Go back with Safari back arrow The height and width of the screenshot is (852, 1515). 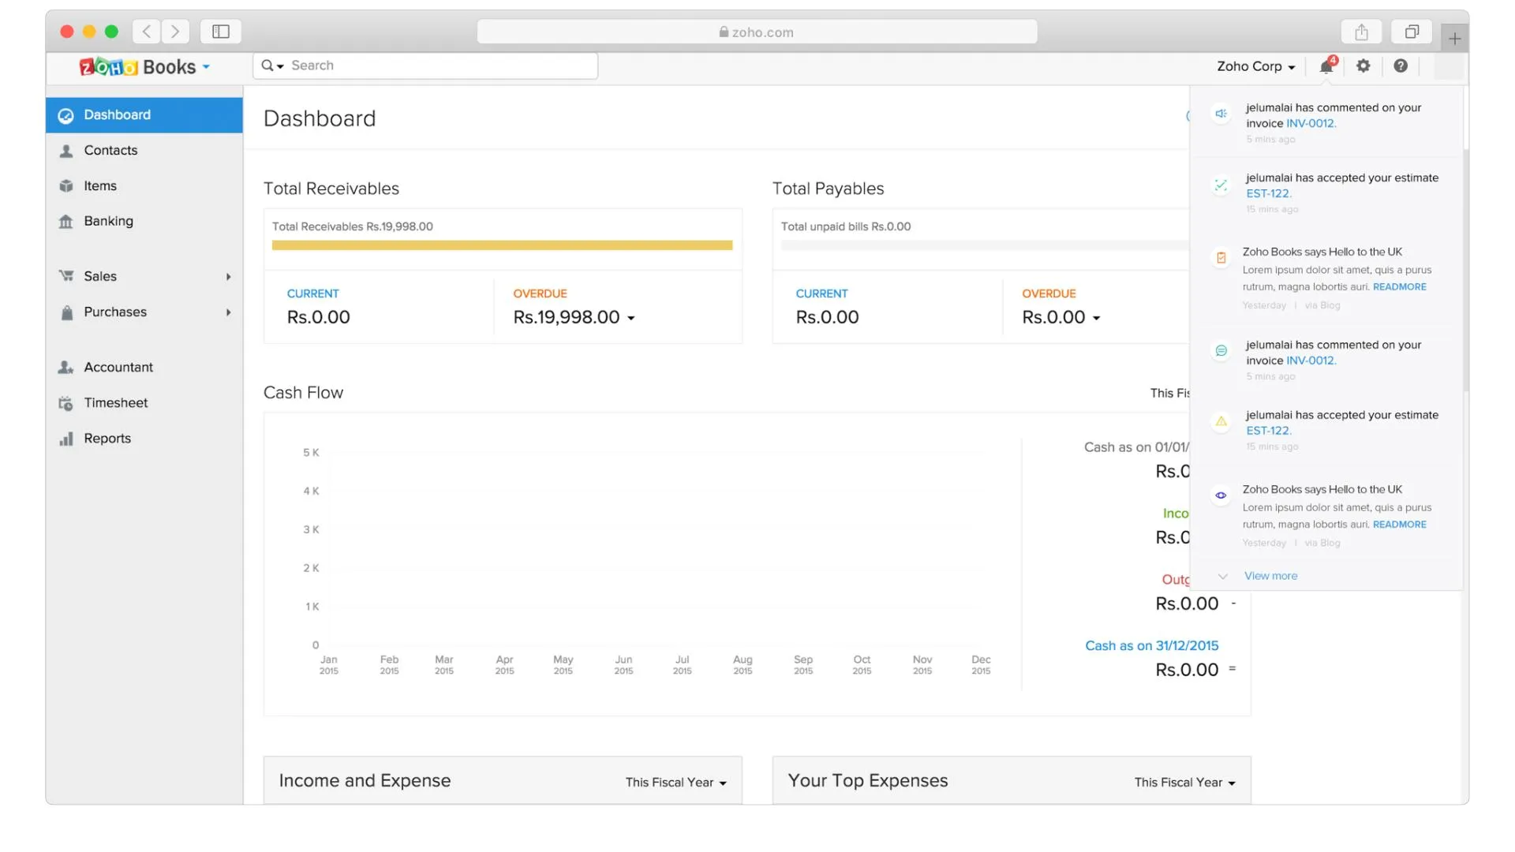[146, 32]
